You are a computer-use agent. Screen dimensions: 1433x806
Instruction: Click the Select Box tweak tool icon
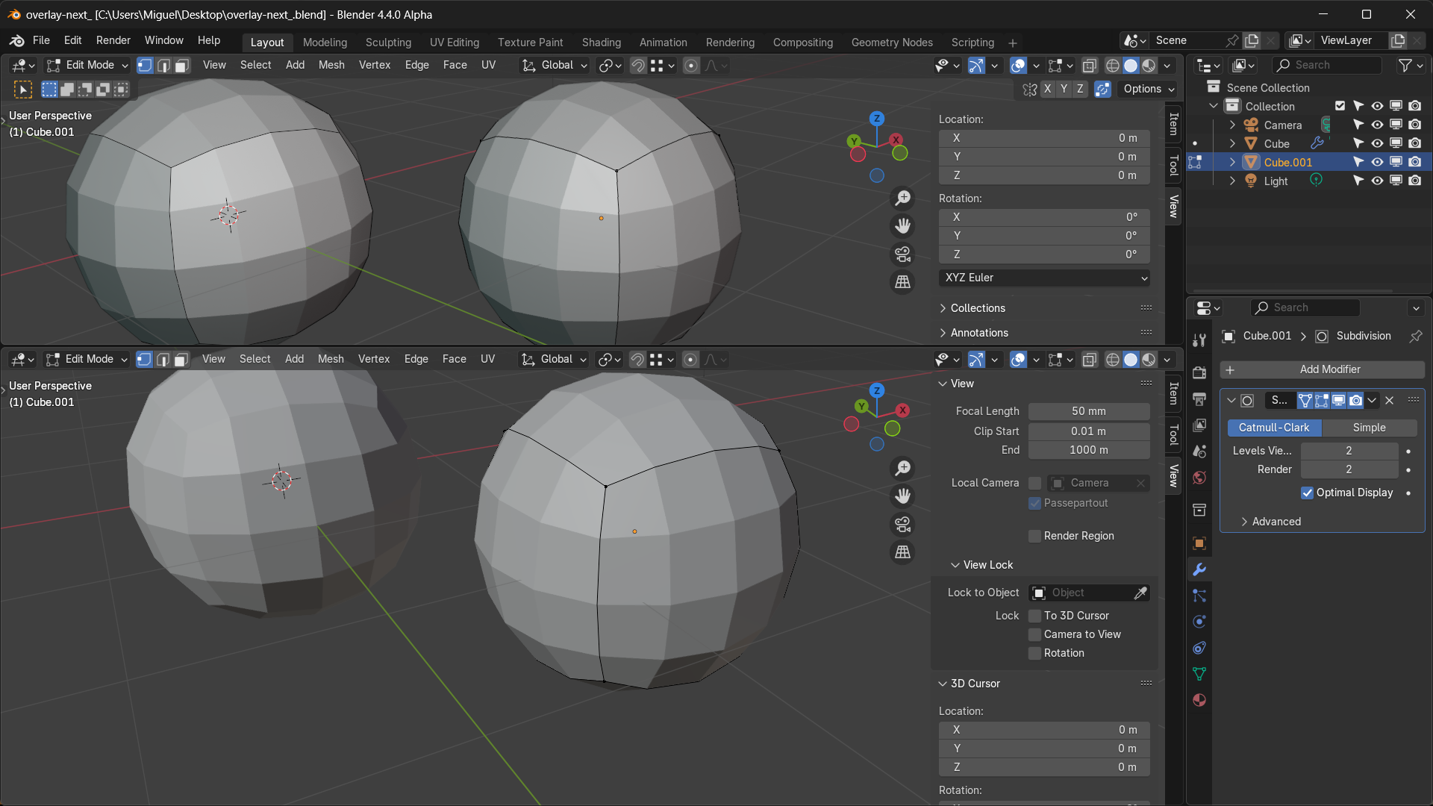point(23,90)
